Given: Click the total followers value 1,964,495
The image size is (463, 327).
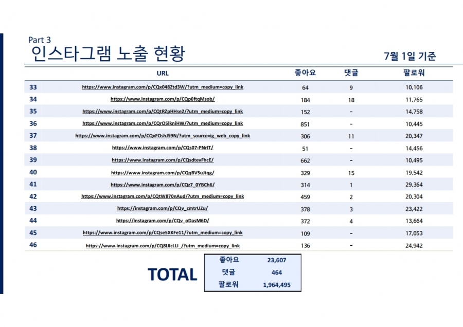Looking at the screenshot, I should coord(277,284).
